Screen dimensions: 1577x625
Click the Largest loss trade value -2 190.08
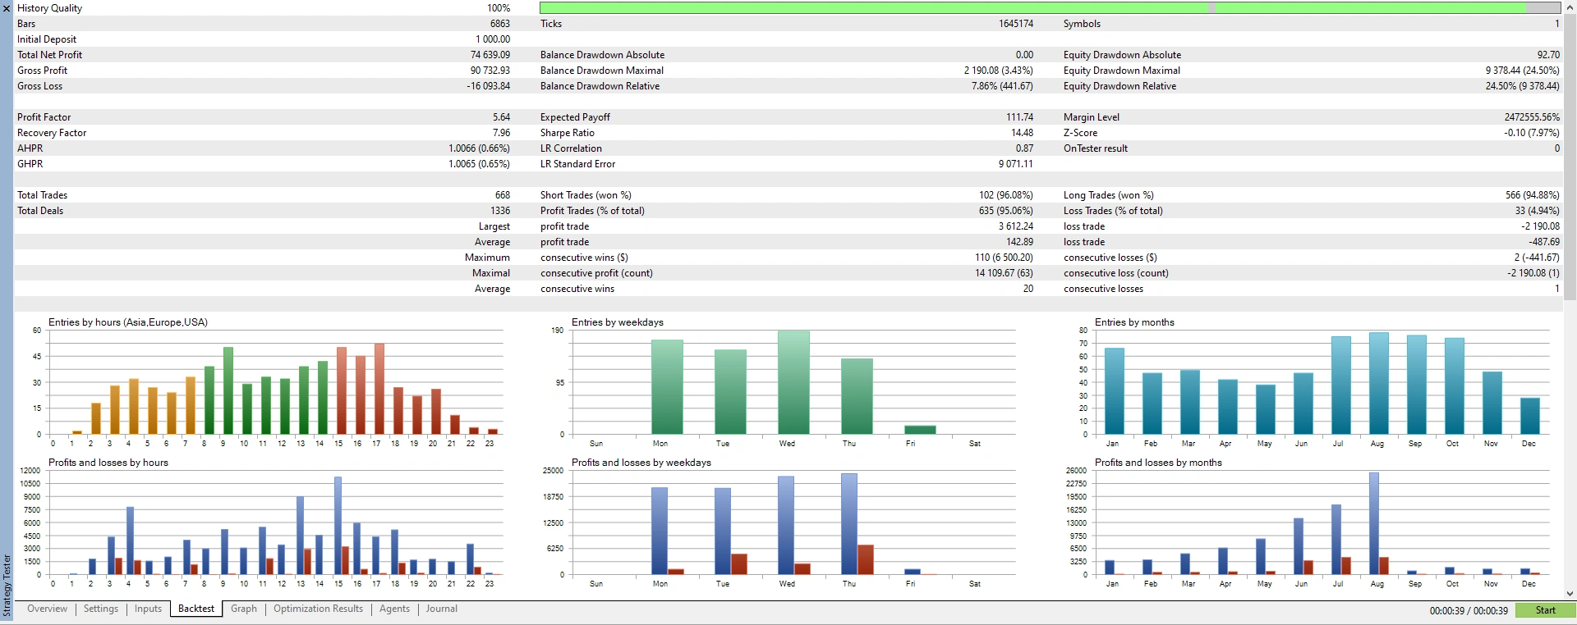point(1540,226)
